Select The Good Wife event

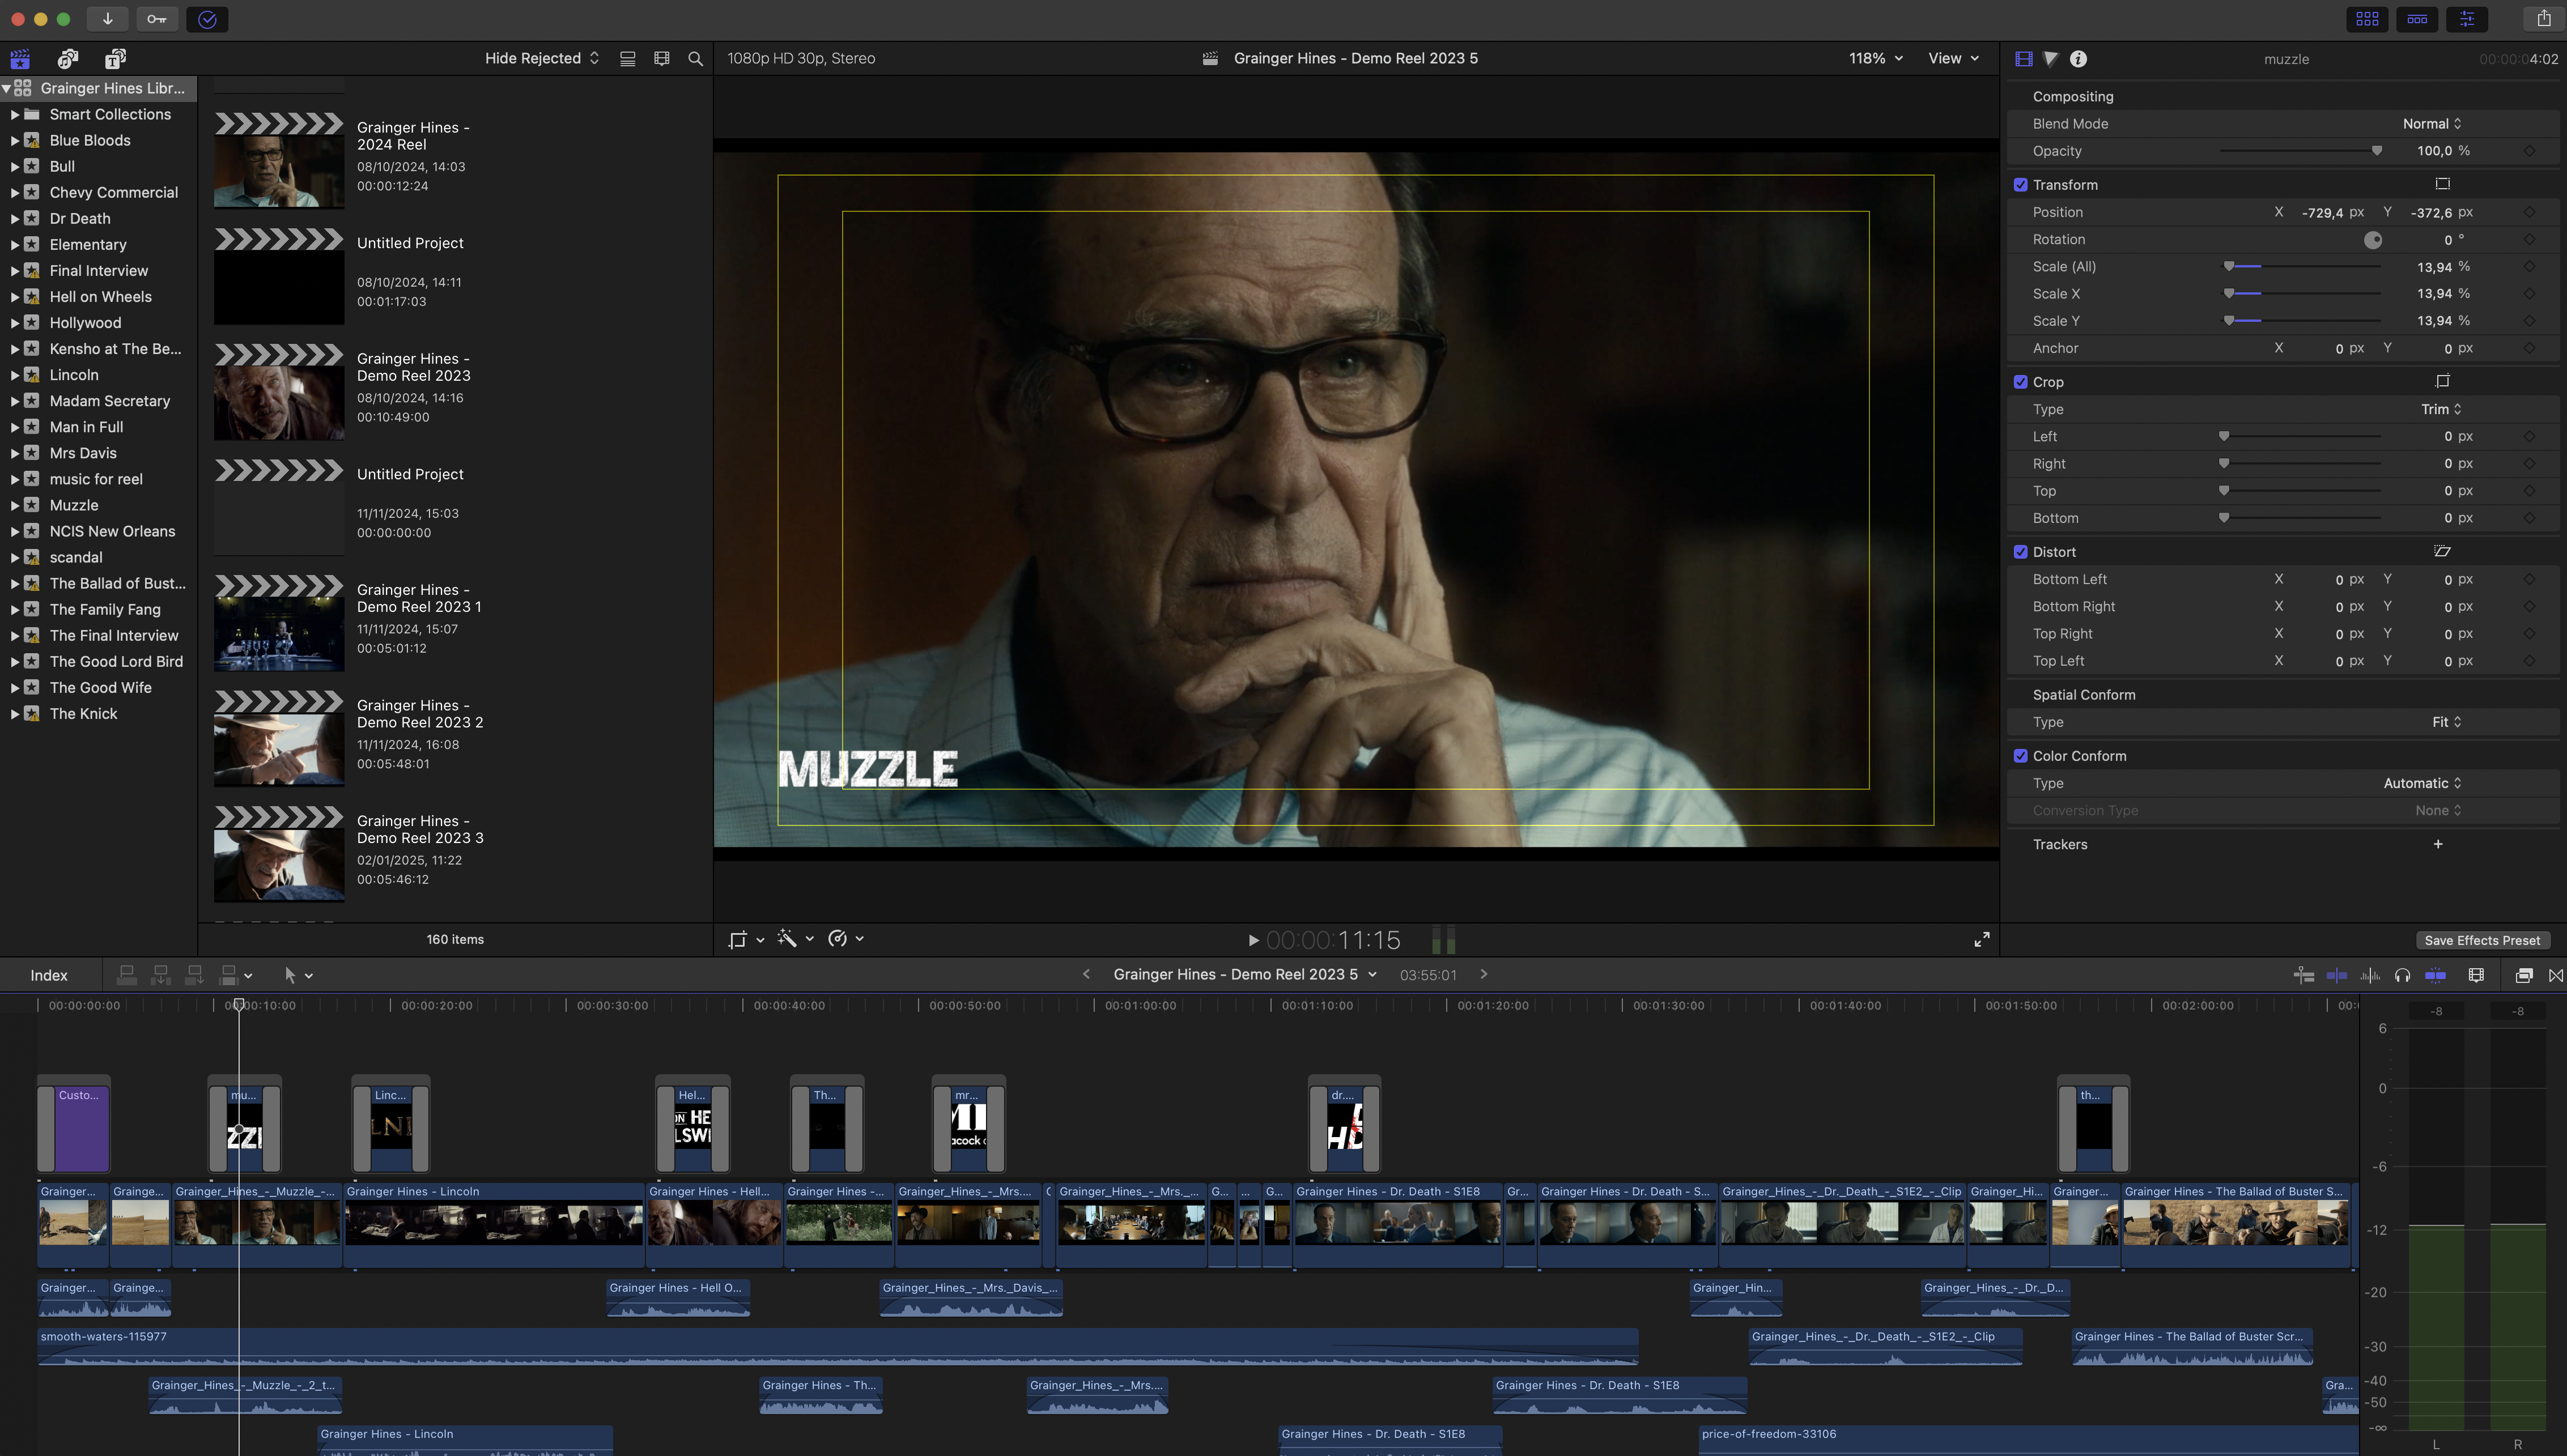coord(100,688)
